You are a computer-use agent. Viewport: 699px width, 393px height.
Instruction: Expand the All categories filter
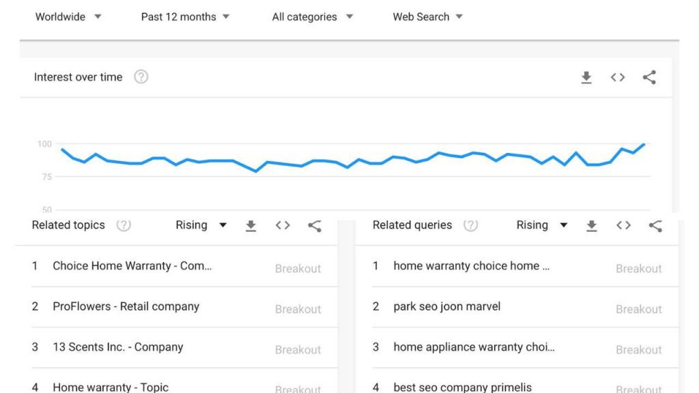click(313, 17)
